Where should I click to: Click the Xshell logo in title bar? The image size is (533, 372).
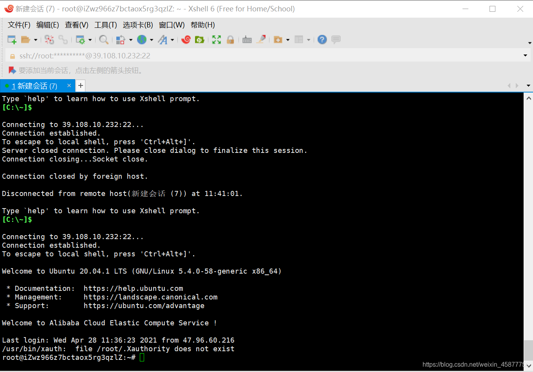(x=8, y=9)
